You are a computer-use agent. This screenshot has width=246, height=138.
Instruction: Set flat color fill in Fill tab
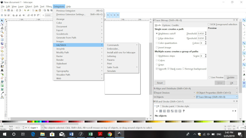(x=161, y=111)
